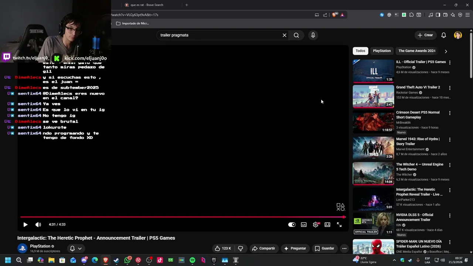Open WhatsApp from the taskbar

127,260
